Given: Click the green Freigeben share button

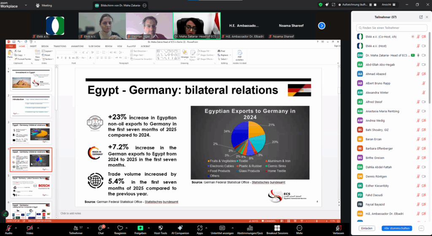Looking at the screenshot, I should (140, 228).
